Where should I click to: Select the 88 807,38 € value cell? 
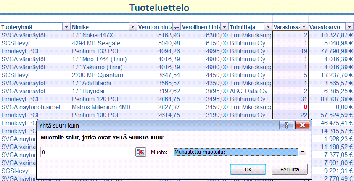pyautogui.click(x=331, y=99)
